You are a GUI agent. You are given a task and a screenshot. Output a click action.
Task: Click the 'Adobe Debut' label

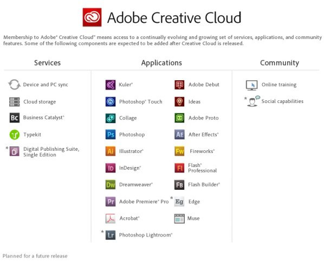click(x=204, y=85)
